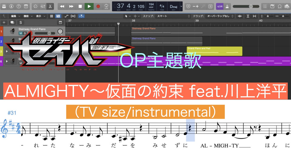Expand track 6 disclosure triangle

(7, 61)
